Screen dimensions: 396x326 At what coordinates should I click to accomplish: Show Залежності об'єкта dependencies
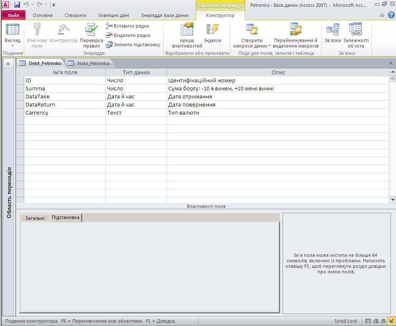pyautogui.click(x=356, y=36)
